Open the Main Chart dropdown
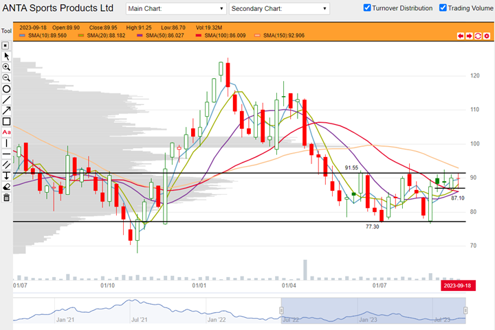This screenshot has height=330, width=495. [176, 8]
